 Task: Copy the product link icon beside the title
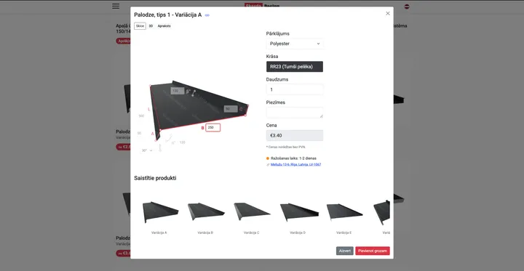[207, 15]
